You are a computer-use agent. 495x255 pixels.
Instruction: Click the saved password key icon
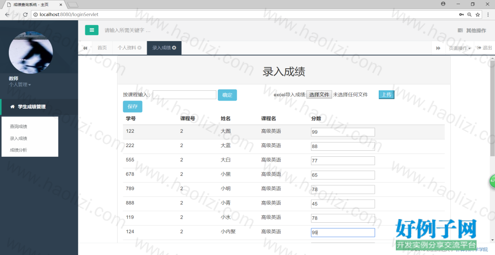click(x=461, y=14)
